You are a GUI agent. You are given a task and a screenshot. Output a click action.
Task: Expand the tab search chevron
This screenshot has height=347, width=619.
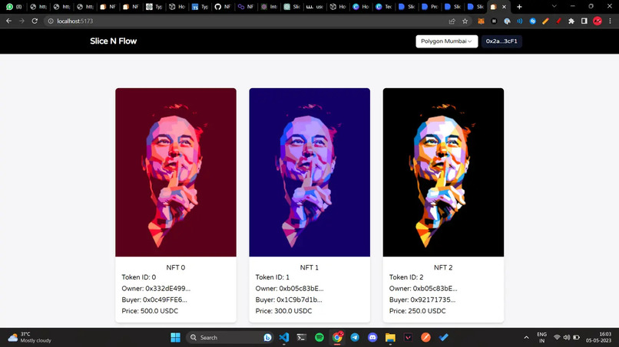point(554,6)
